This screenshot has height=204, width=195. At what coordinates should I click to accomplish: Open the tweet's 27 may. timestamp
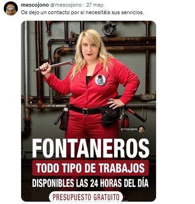pos(95,5)
